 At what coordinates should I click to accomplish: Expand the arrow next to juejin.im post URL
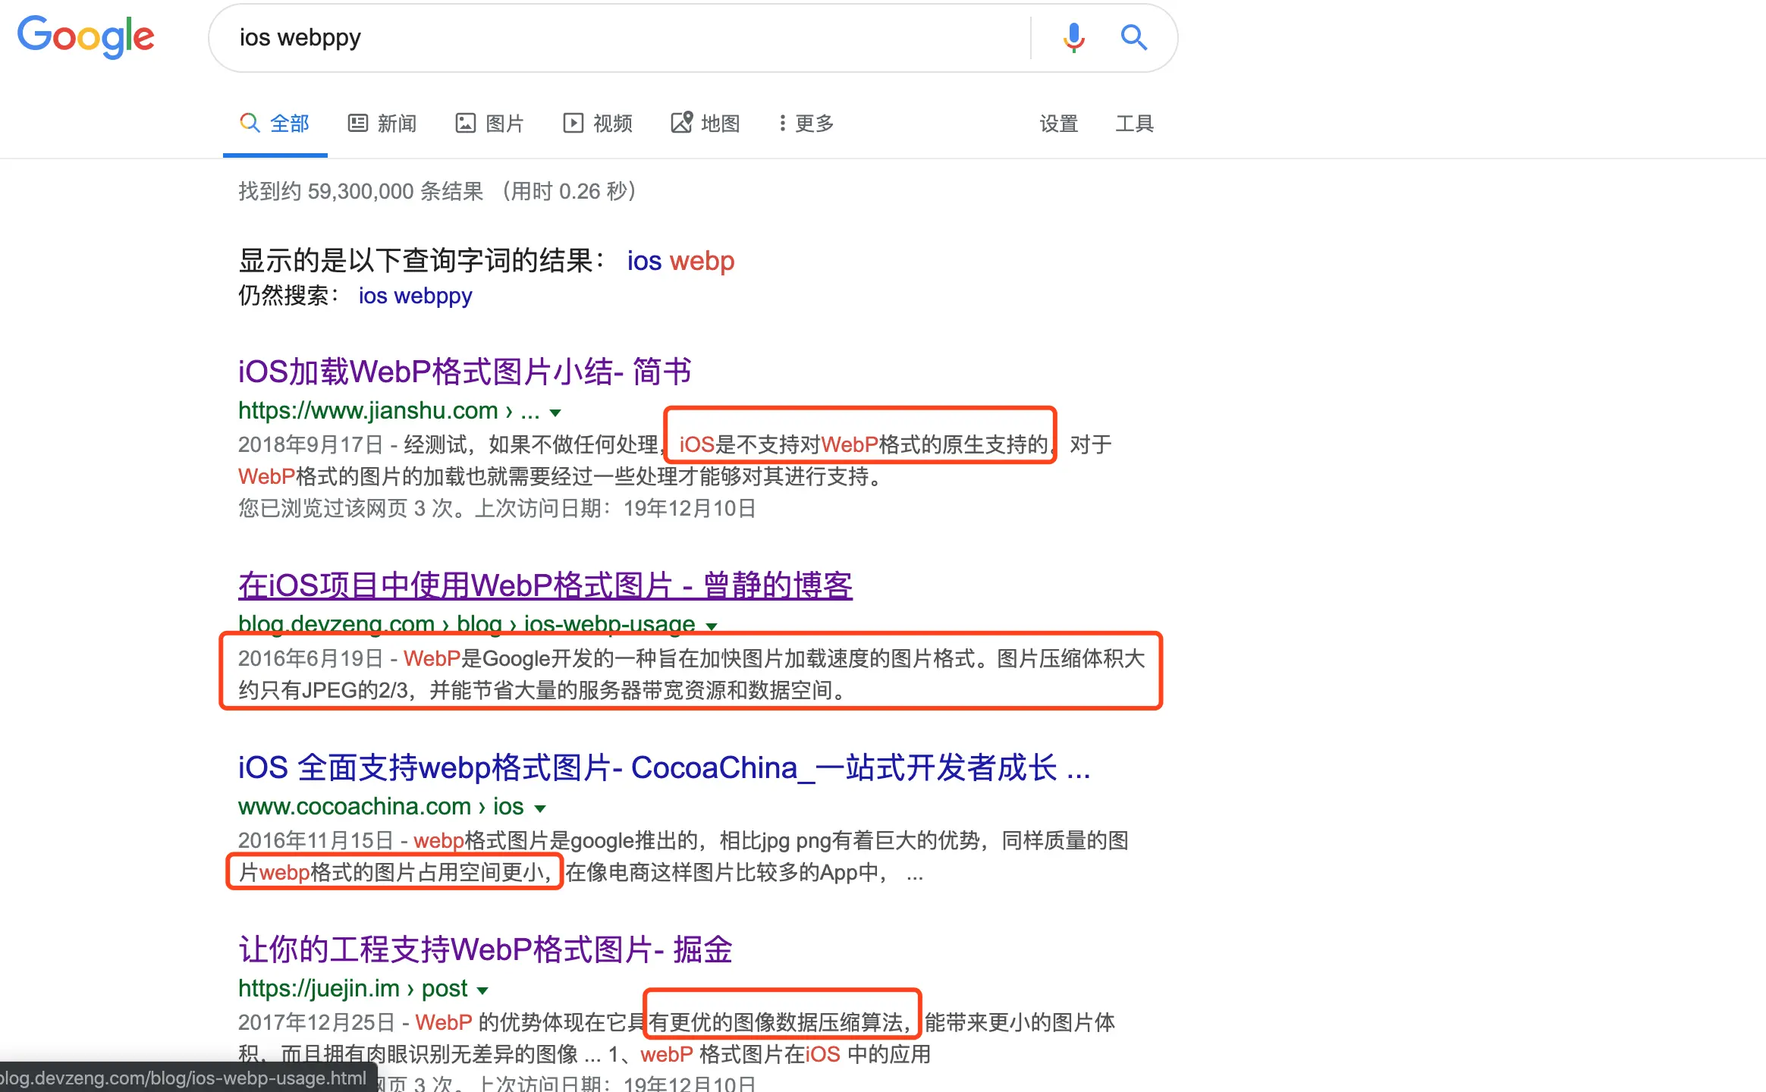click(x=481, y=990)
